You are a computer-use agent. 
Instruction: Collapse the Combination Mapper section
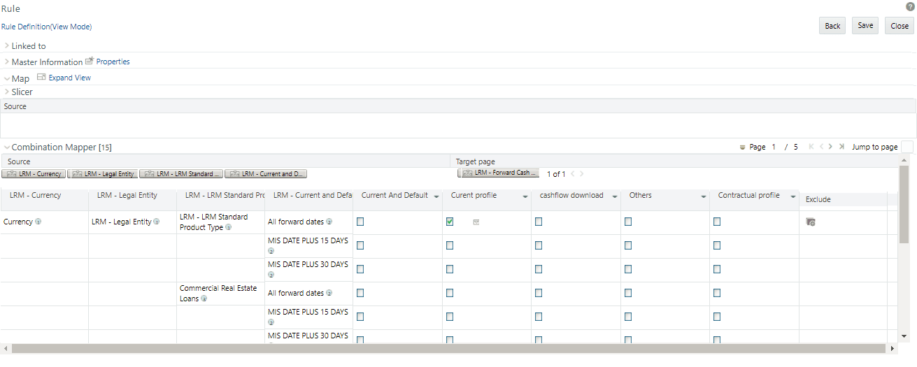pyautogui.click(x=7, y=147)
